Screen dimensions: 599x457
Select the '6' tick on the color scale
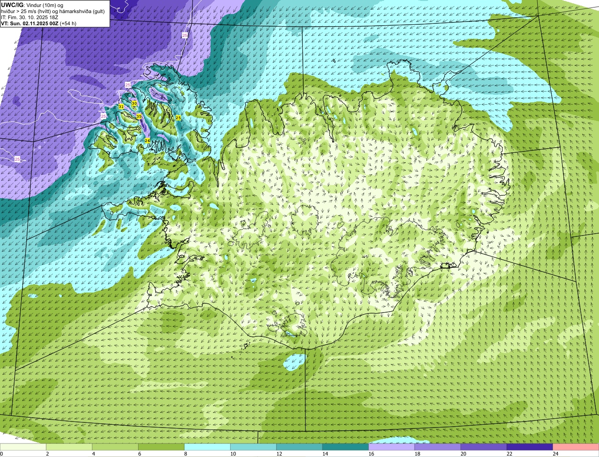tap(139, 453)
